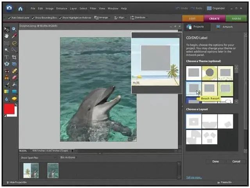
Task: Choose the theme with circular photo frame
Action: (209, 73)
